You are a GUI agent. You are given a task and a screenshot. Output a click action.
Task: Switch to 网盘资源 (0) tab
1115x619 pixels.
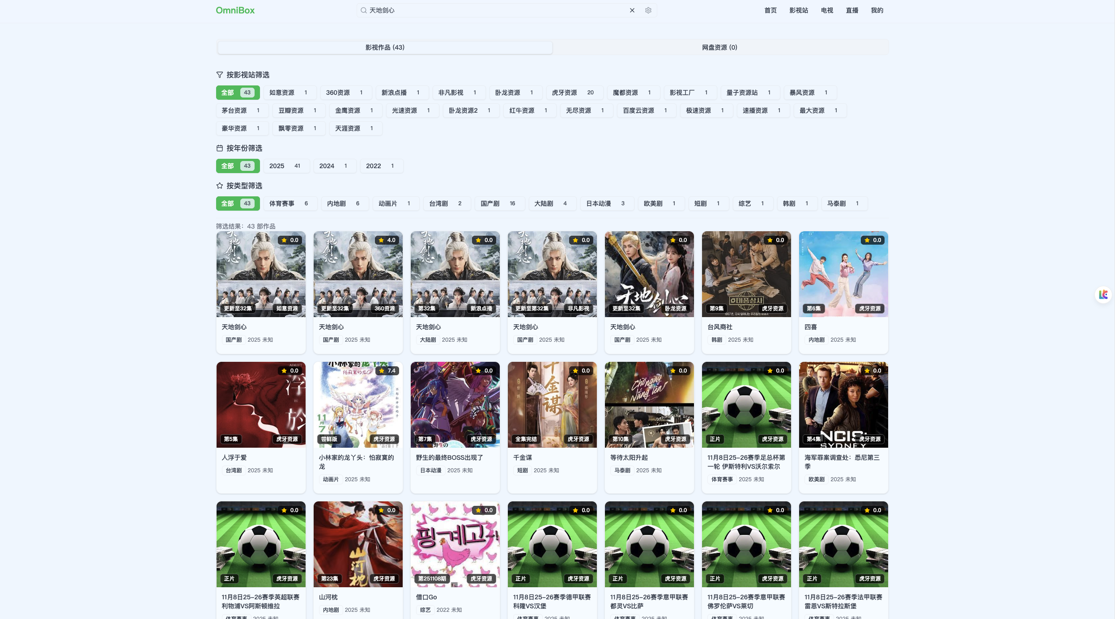pyautogui.click(x=719, y=47)
